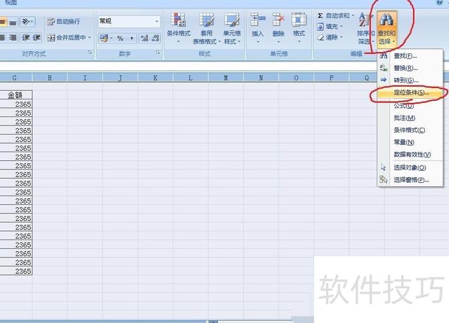
Task: Click the 金额 header cell
Action: [16, 95]
